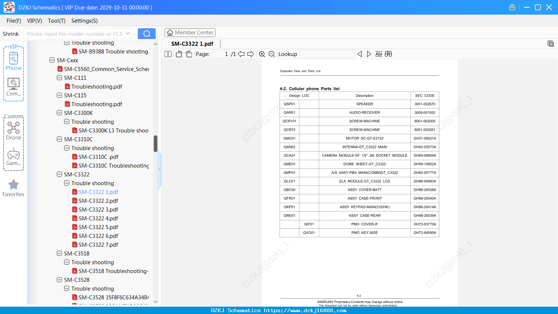Open Troubleshooting.pdf under SM-C111
This screenshot has height=314, width=558.
97,87
